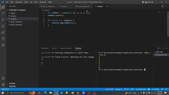
Task: Open the Run and Debug view
Action: (3, 26)
